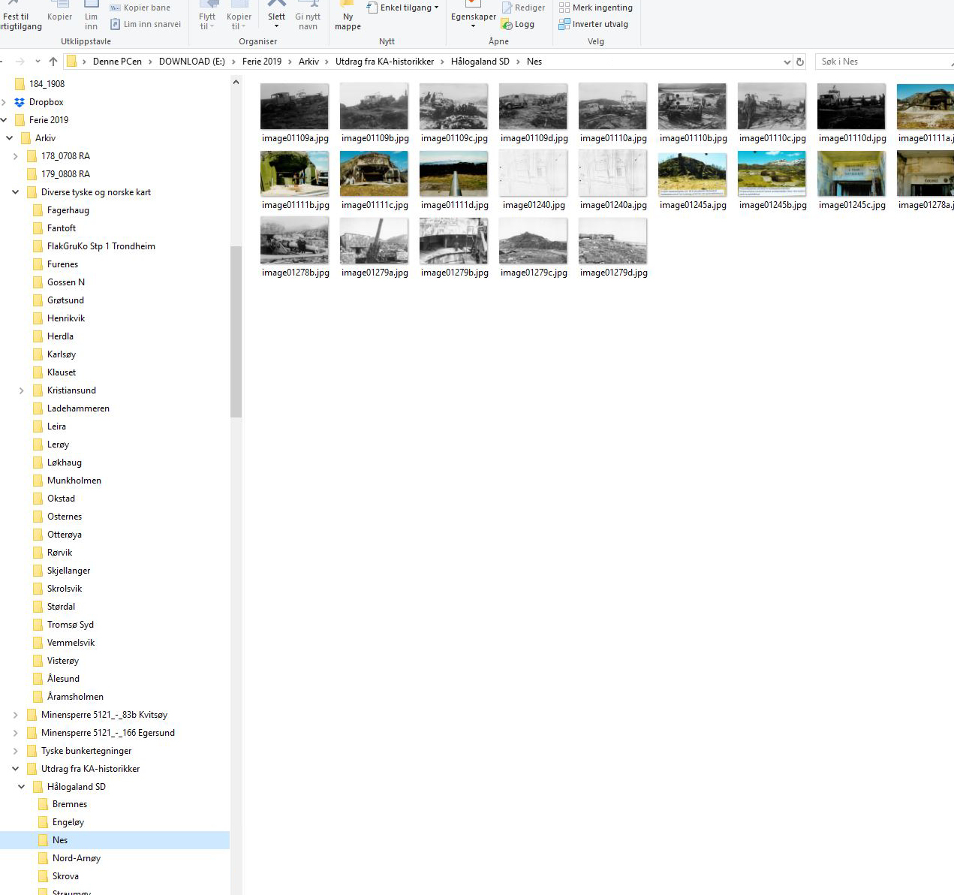This screenshot has width=954, height=895.
Task: Click the Lim inn snarvei icon
Action: pyautogui.click(x=116, y=24)
